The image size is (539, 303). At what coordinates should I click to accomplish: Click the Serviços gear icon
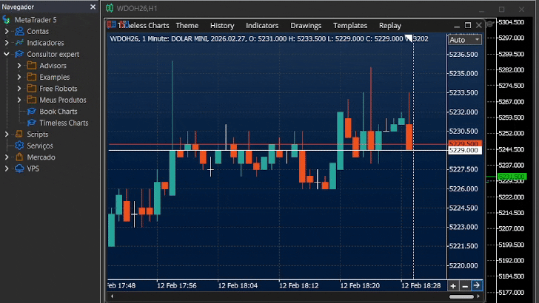tap(19, 146)
